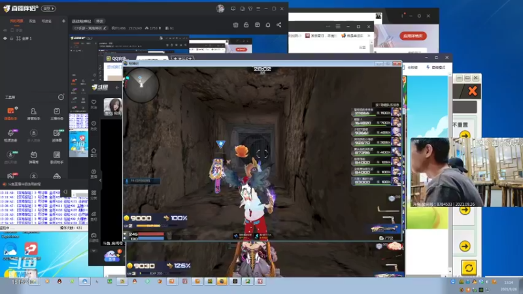Screen dimensions: 523x294
Task: Open the QQ penguin icon on the taskbar
Action: coord(59,282)
